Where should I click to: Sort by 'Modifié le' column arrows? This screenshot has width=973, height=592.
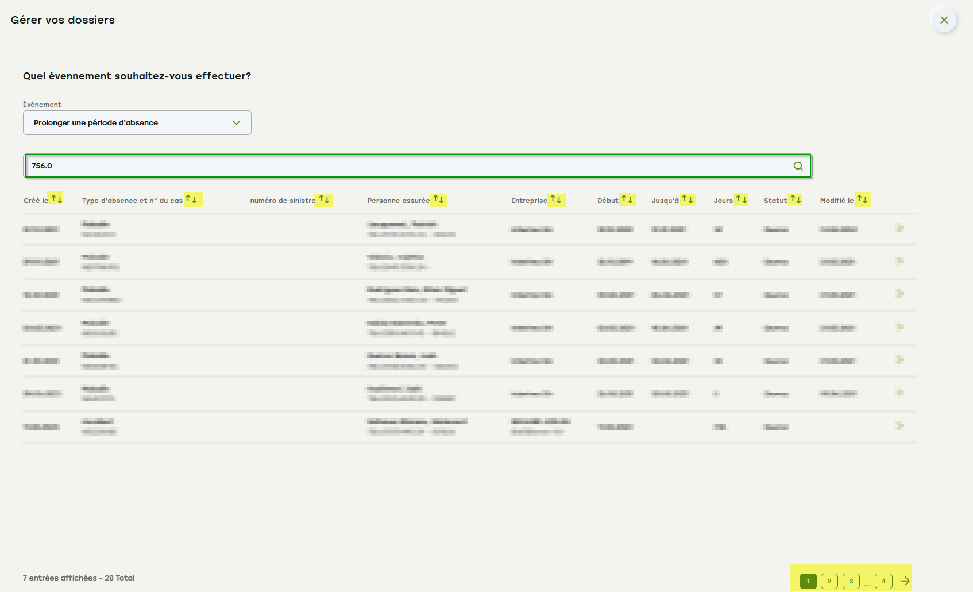coord(863,199)
